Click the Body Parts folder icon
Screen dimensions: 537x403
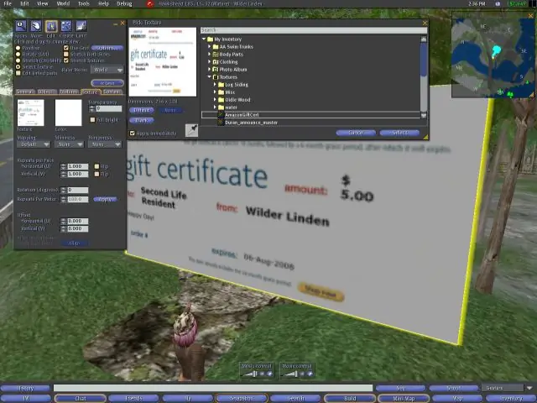coord(216,54)
